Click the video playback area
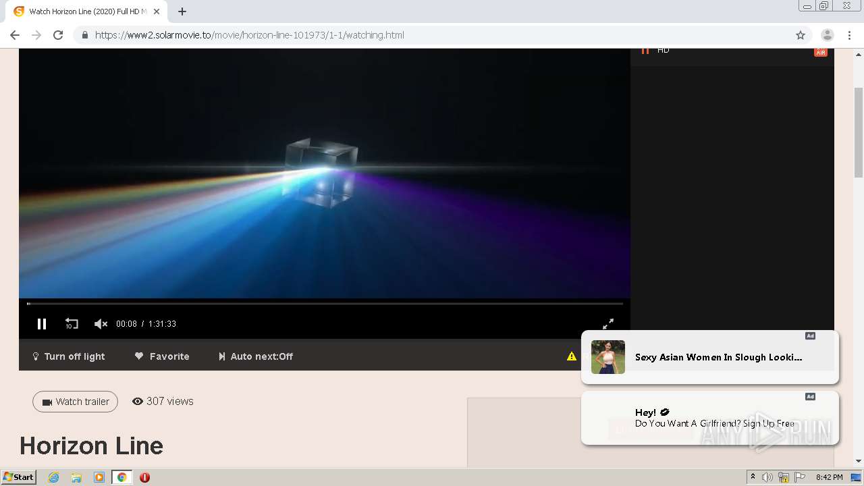This screenshot has width=864, height=486. 325,173
